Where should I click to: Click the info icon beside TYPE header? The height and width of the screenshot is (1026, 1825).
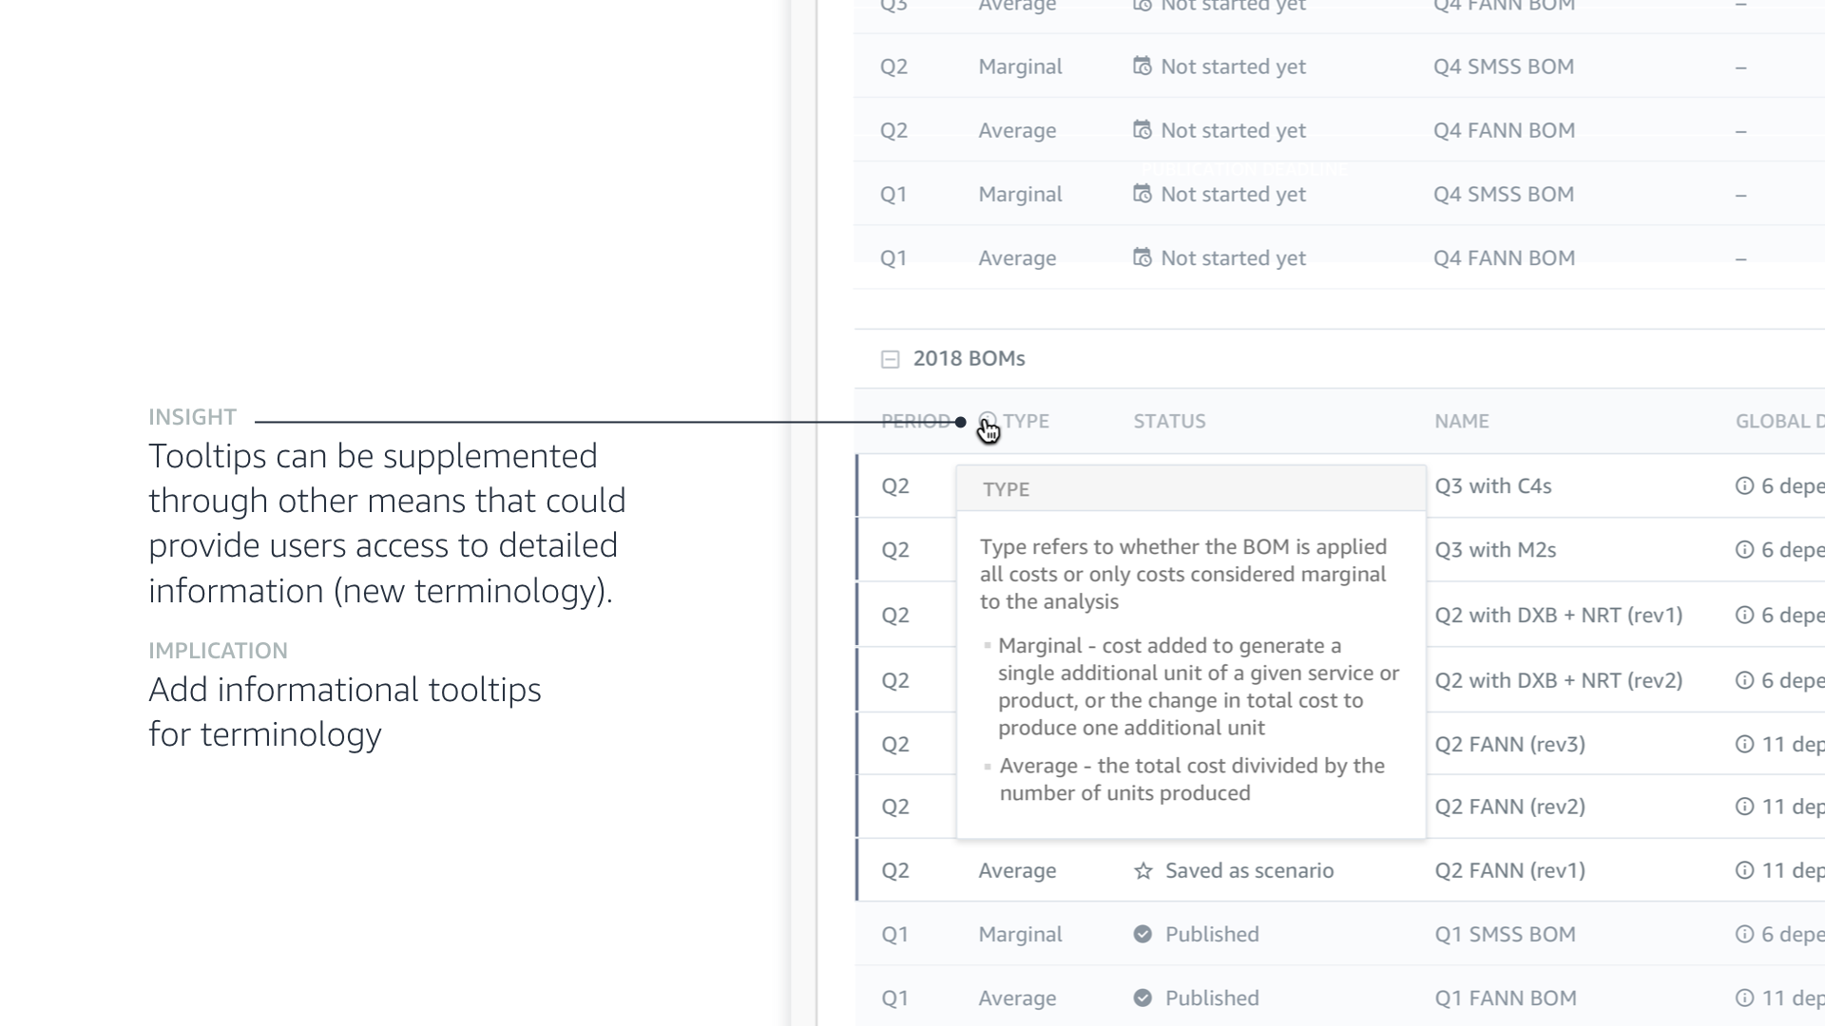click(x=988, y=421)
